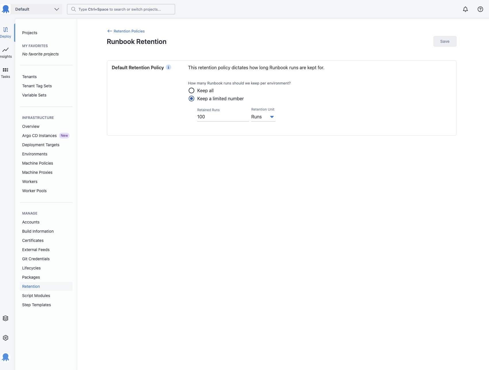Select Keep a limited number option

pos(191,99)
